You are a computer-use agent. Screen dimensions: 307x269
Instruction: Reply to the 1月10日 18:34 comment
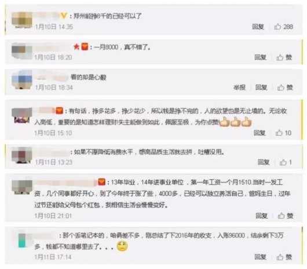coord(261,88)
